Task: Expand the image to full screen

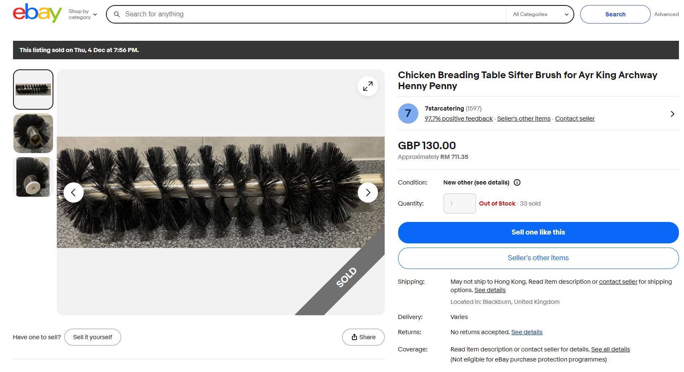Action: click(x=368, y=86)
